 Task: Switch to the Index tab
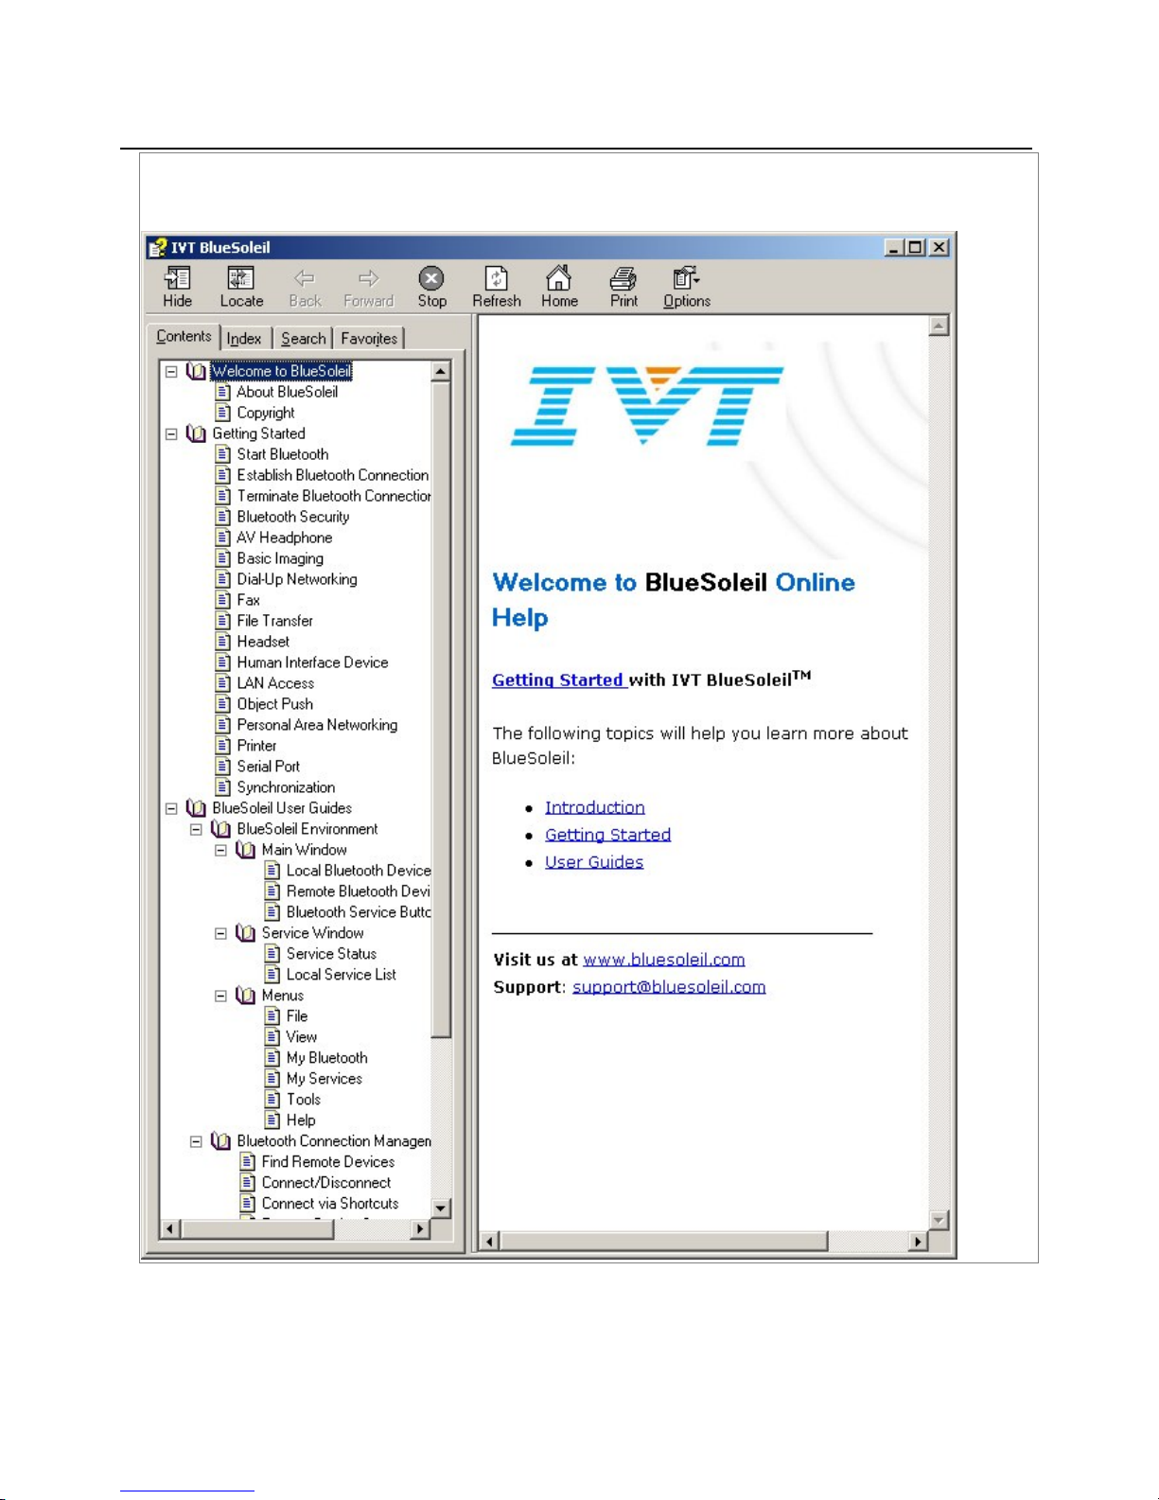(244, 339)
